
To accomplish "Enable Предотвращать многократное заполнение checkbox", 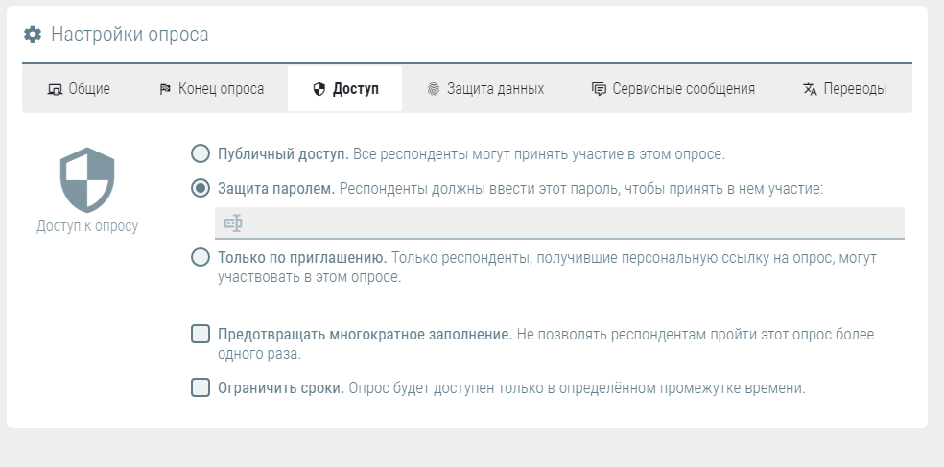I will point(201,335).
